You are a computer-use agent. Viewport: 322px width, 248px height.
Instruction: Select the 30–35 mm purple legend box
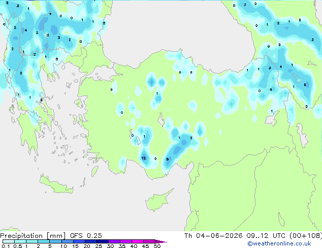(x=114, y=241)
